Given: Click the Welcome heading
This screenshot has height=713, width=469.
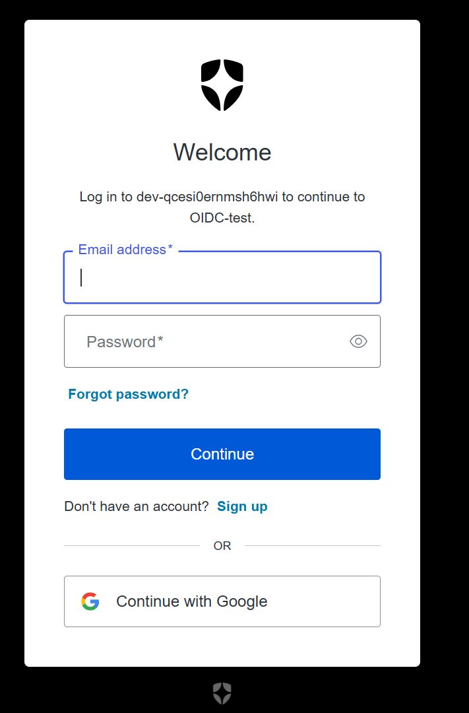Looking at the screenshot, I should click(222, 153).
